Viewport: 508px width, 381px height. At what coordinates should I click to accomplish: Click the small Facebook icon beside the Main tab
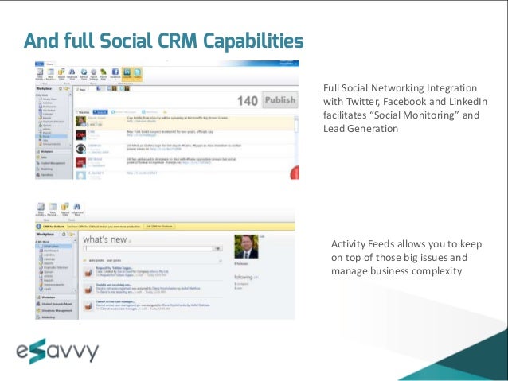99,88
